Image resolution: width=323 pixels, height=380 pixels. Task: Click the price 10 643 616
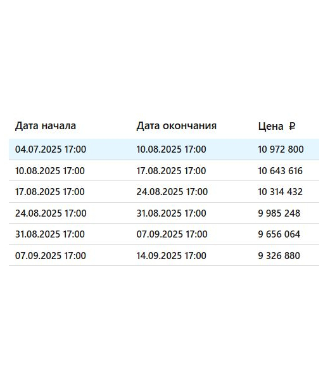pyautogui.click(x=281, y=171)
